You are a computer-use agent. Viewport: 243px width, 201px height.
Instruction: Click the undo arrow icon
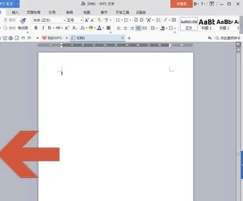[23, 38]
